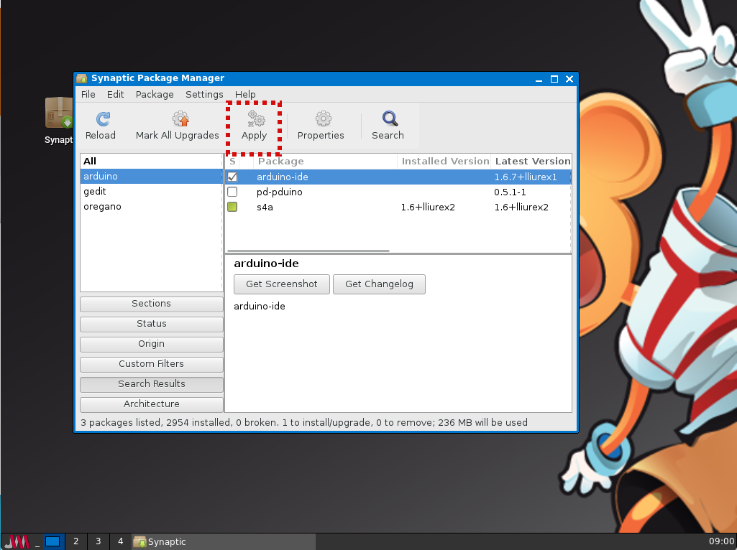Mark the pd-pduino package checkbox
The width and height of the screenshot is (737, 550).
pos(232,192)
